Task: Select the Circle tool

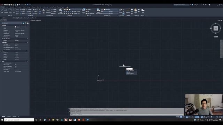Action: click(10, 11)
